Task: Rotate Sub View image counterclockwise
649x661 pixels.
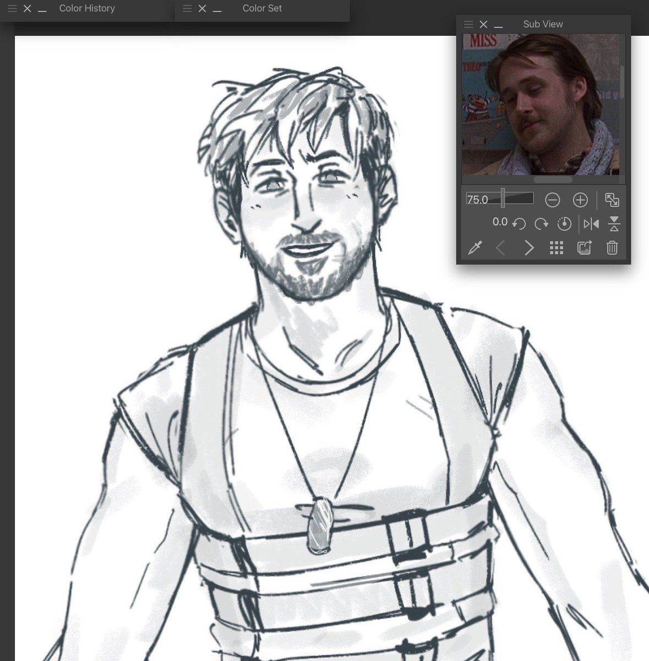Action: pos(519,224)
